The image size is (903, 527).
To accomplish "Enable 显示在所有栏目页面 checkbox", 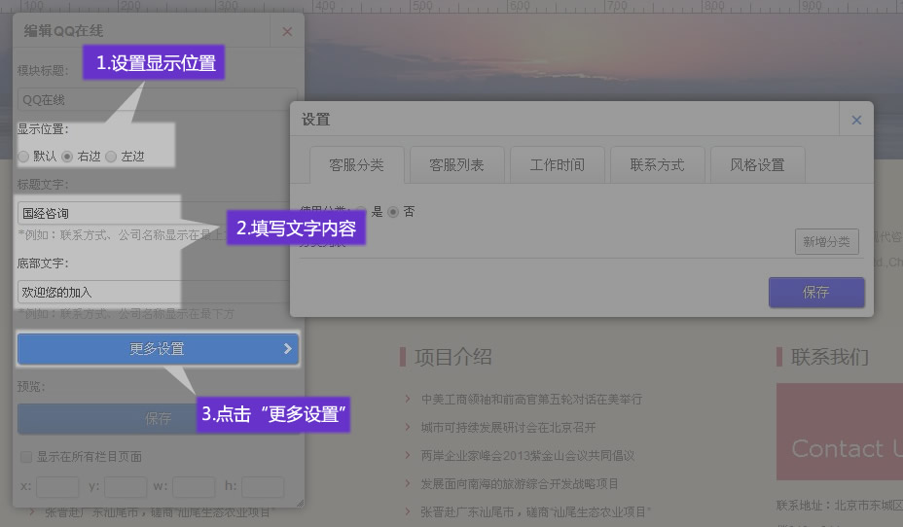I will 26,457.
